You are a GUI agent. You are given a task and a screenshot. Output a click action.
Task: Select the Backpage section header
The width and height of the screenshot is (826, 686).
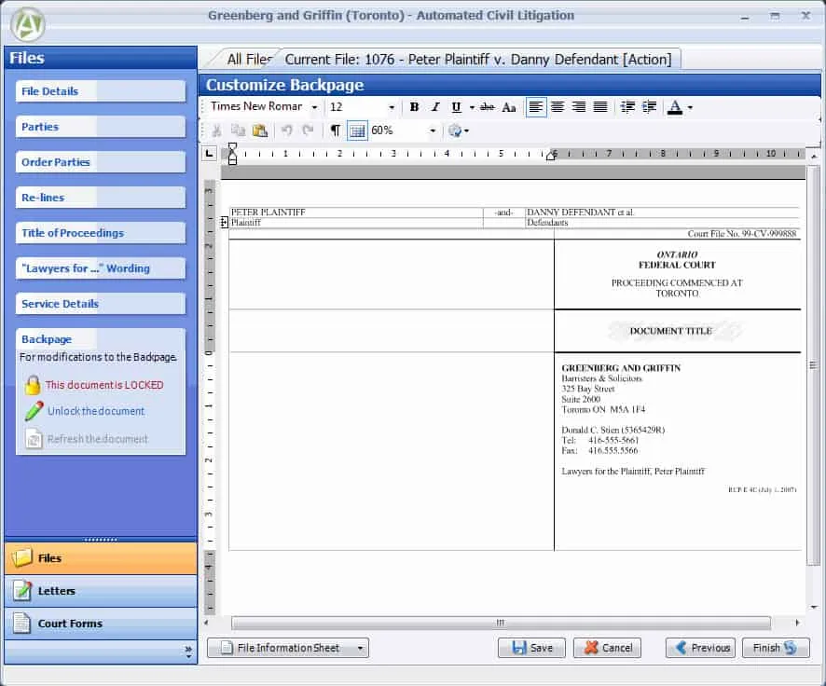[100, 339]
